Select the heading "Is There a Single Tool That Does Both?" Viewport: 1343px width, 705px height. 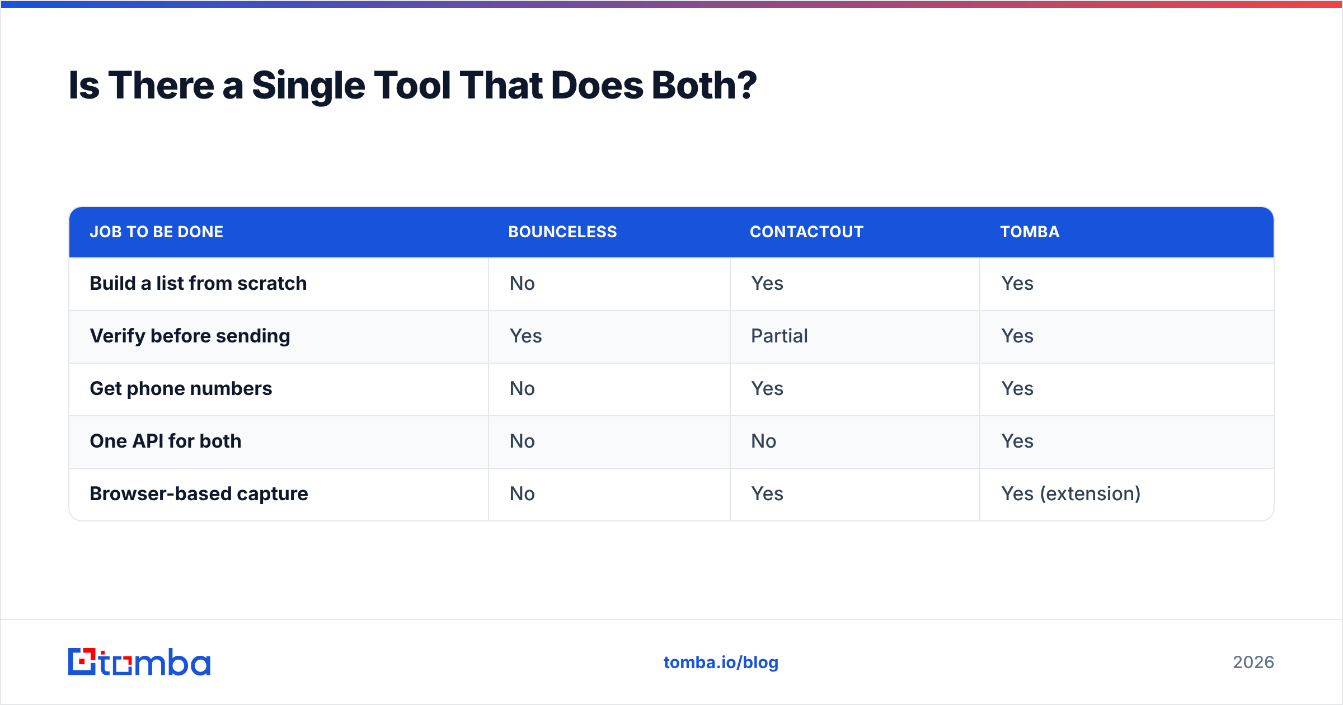(x=412, y=86)
